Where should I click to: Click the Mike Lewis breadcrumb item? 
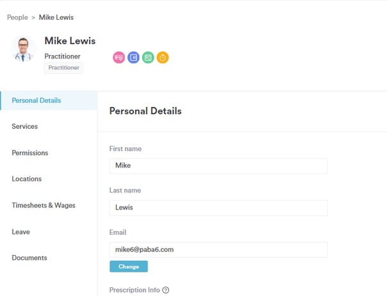point(56,17)
